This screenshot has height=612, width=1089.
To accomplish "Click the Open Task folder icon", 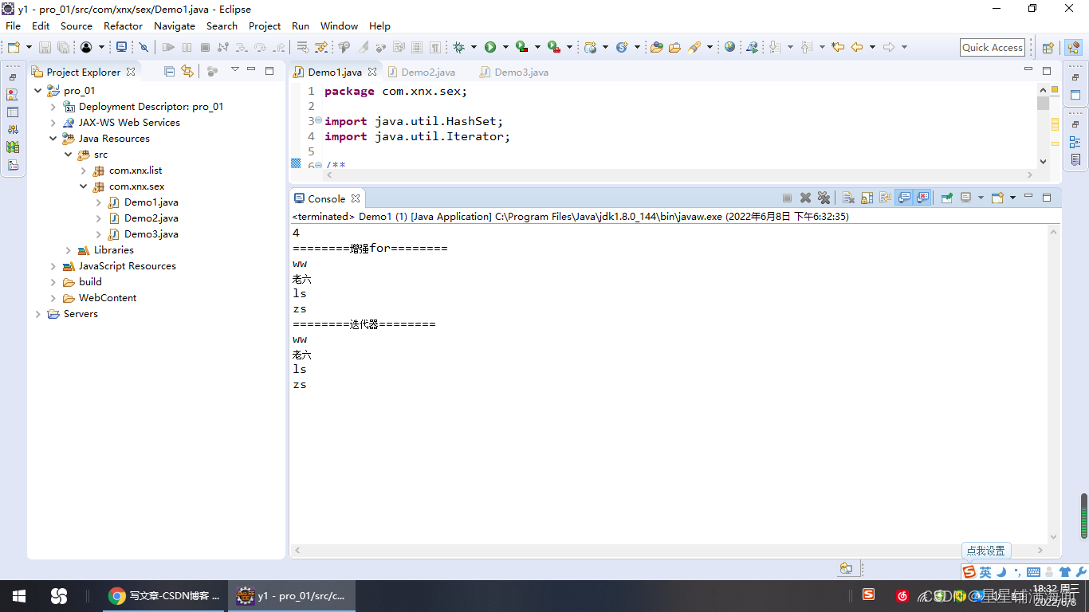I will pyautogui.click(x=674, y=47).
